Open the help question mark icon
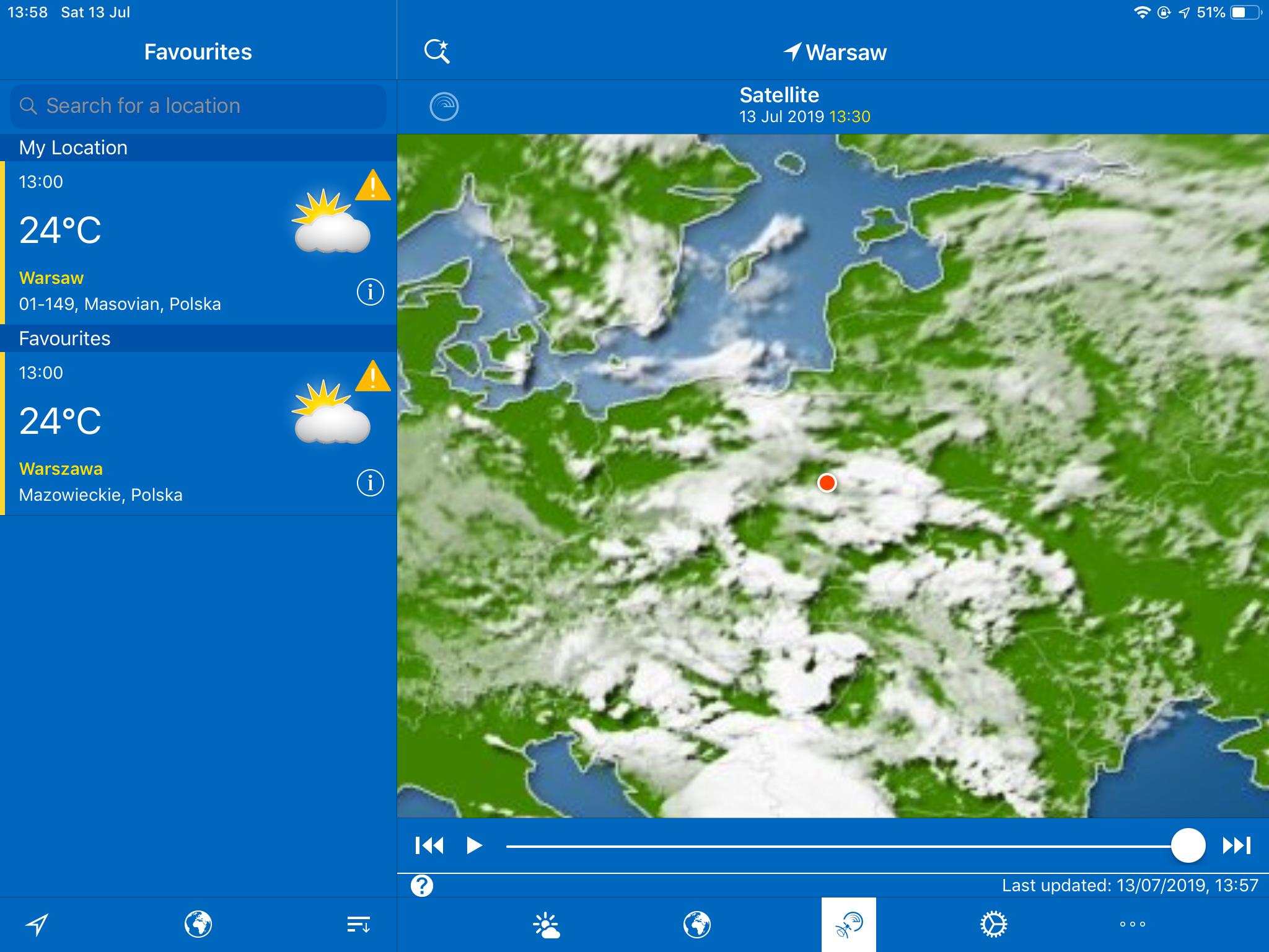The width and height of the screenshot is (1269, 952). pos(422,886)
